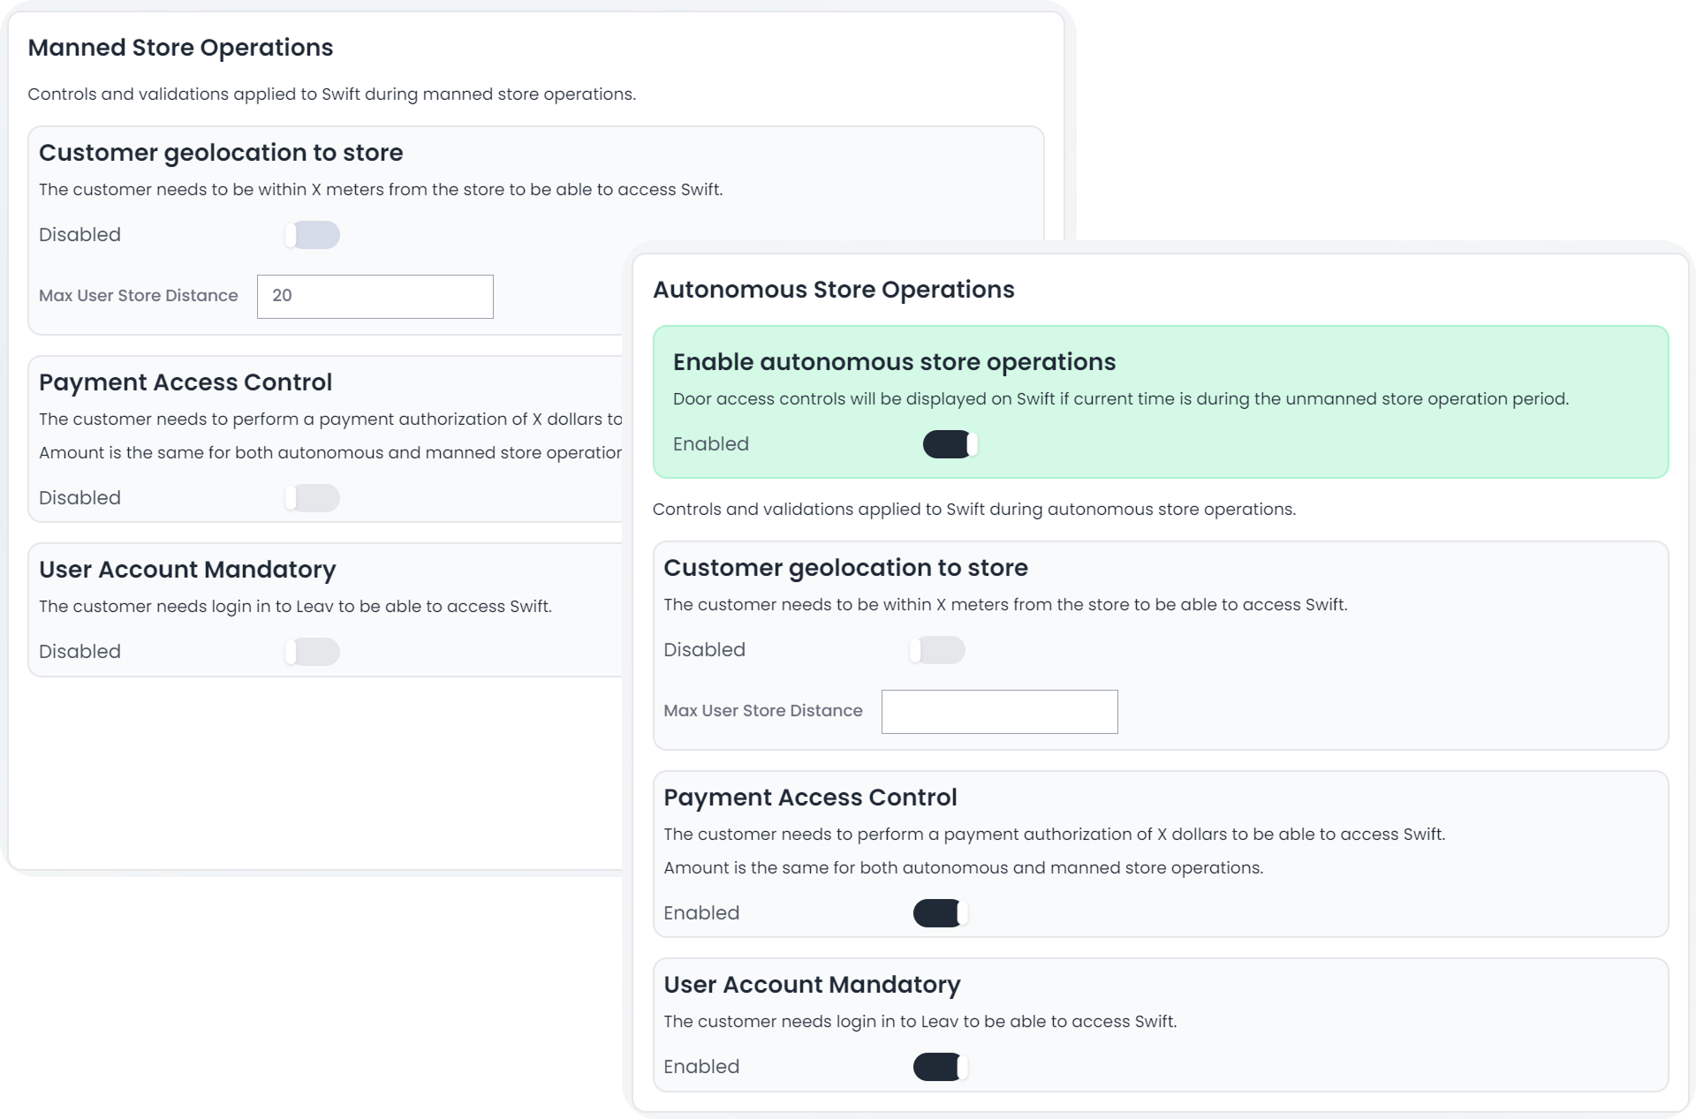Enable Payment Access Control in Manned Store Operations
The height and width of the screenshot is (1119, 1696).
pyautogui.click(x=311, y=498)
